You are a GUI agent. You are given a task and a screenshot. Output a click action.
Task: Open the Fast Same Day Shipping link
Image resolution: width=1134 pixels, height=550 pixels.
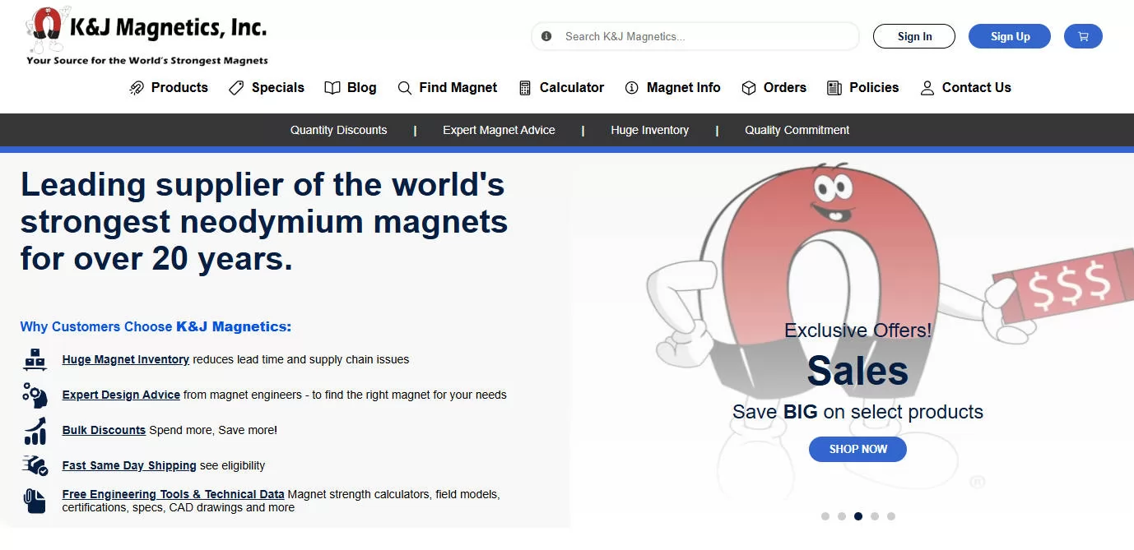pyautogui.click(x=129, y=465)
